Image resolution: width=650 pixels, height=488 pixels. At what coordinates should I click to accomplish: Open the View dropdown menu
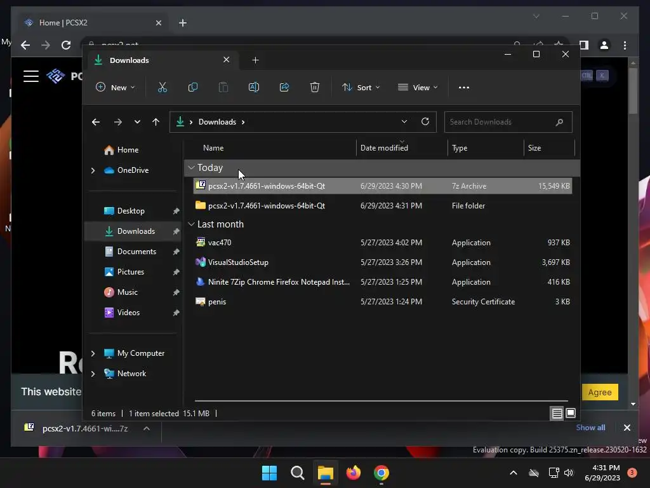click(418, 88)
